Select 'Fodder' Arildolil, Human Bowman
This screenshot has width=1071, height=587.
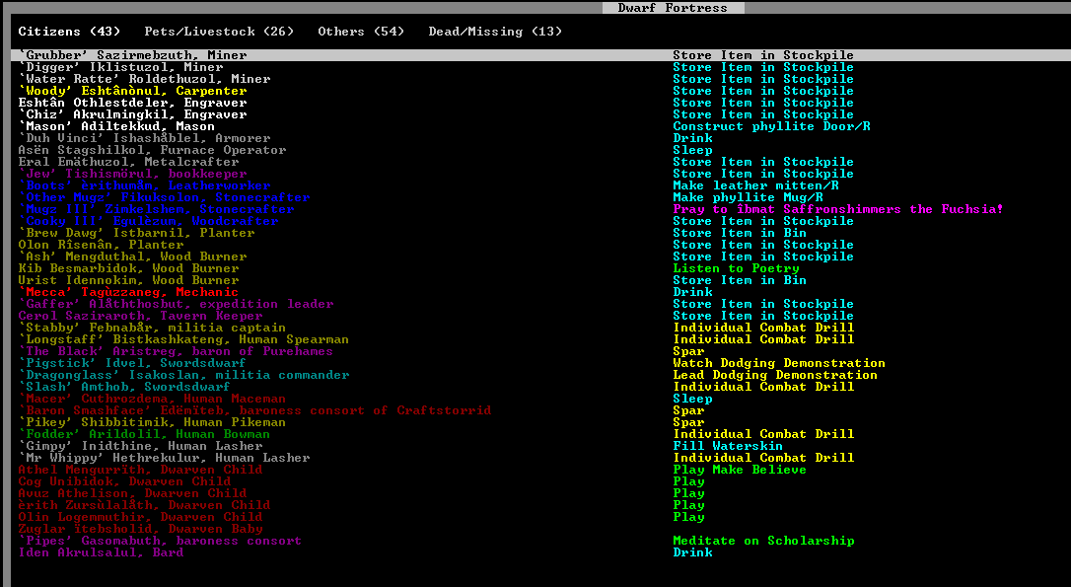pos(144,435)
